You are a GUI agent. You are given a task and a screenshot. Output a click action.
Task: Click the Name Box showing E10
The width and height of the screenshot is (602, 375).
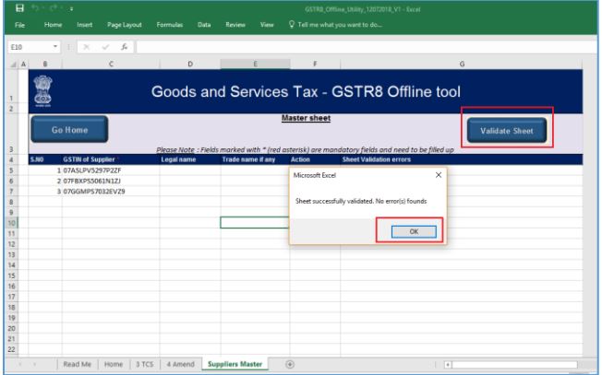point(30,47)
